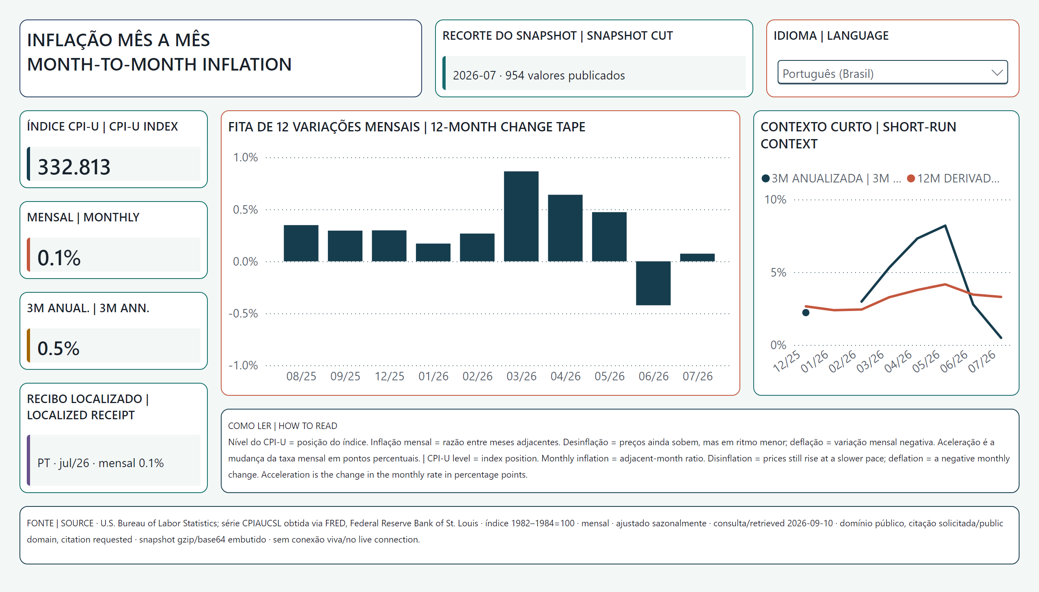Click the 08/25 bar in change tape
This screenshot has width=1039, height=592.
[301, 243]
